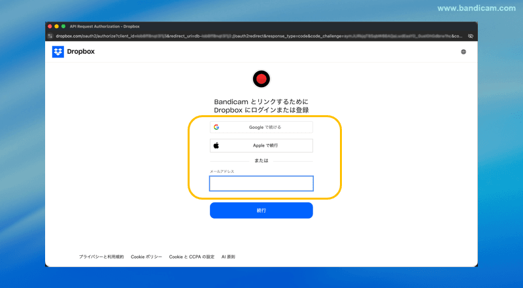Click the Bandicam red record app icon
This screenshot has width=523, height=288.
(261, 79)
